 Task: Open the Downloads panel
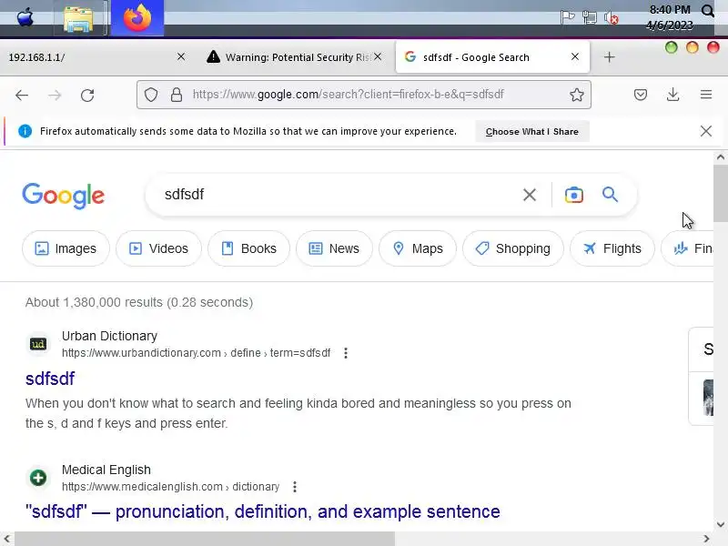[672, 95]
